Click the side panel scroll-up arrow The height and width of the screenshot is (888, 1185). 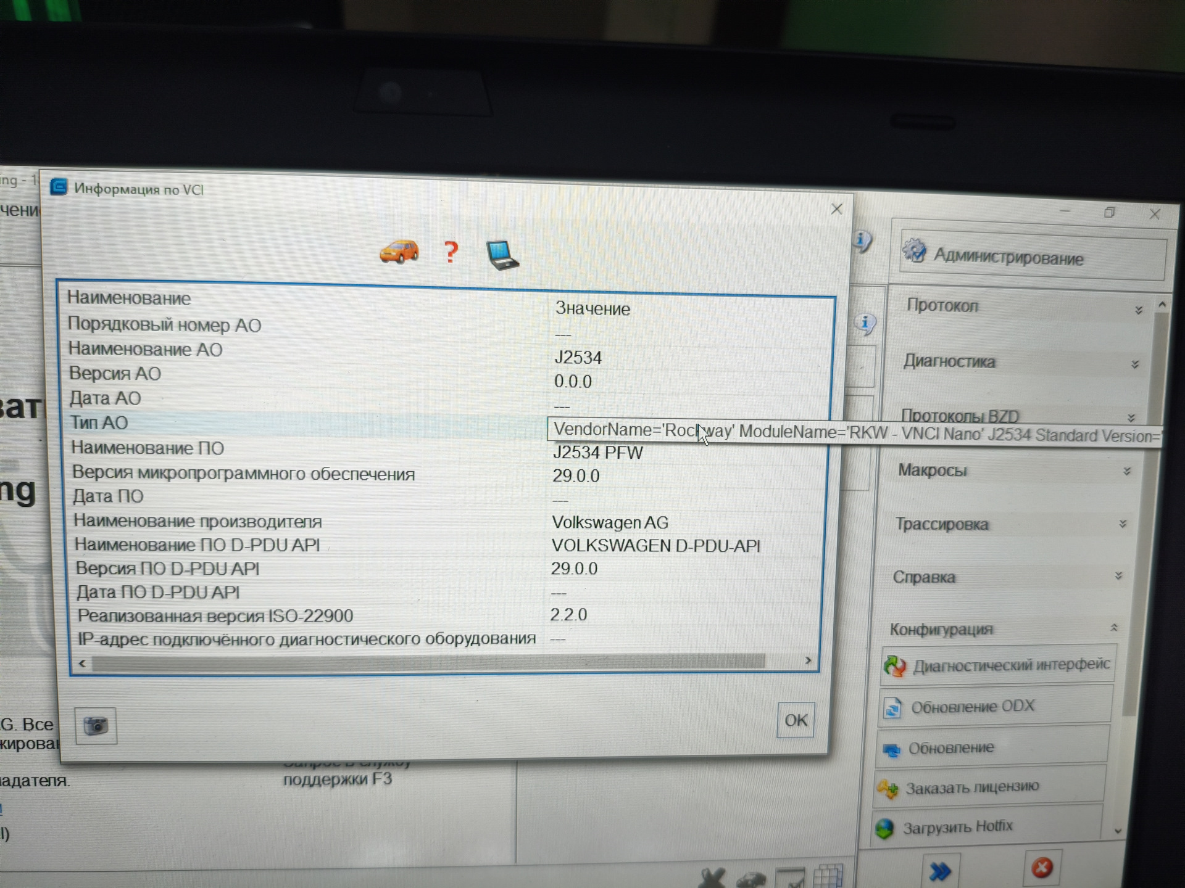[1162, 304]
